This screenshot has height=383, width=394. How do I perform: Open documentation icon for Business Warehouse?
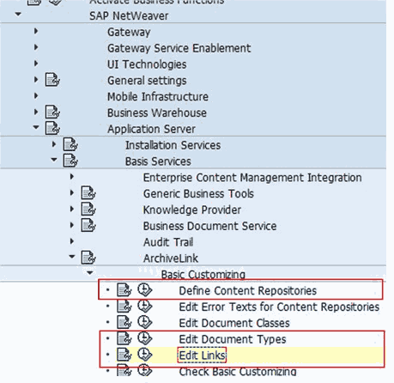pos(52,112)
